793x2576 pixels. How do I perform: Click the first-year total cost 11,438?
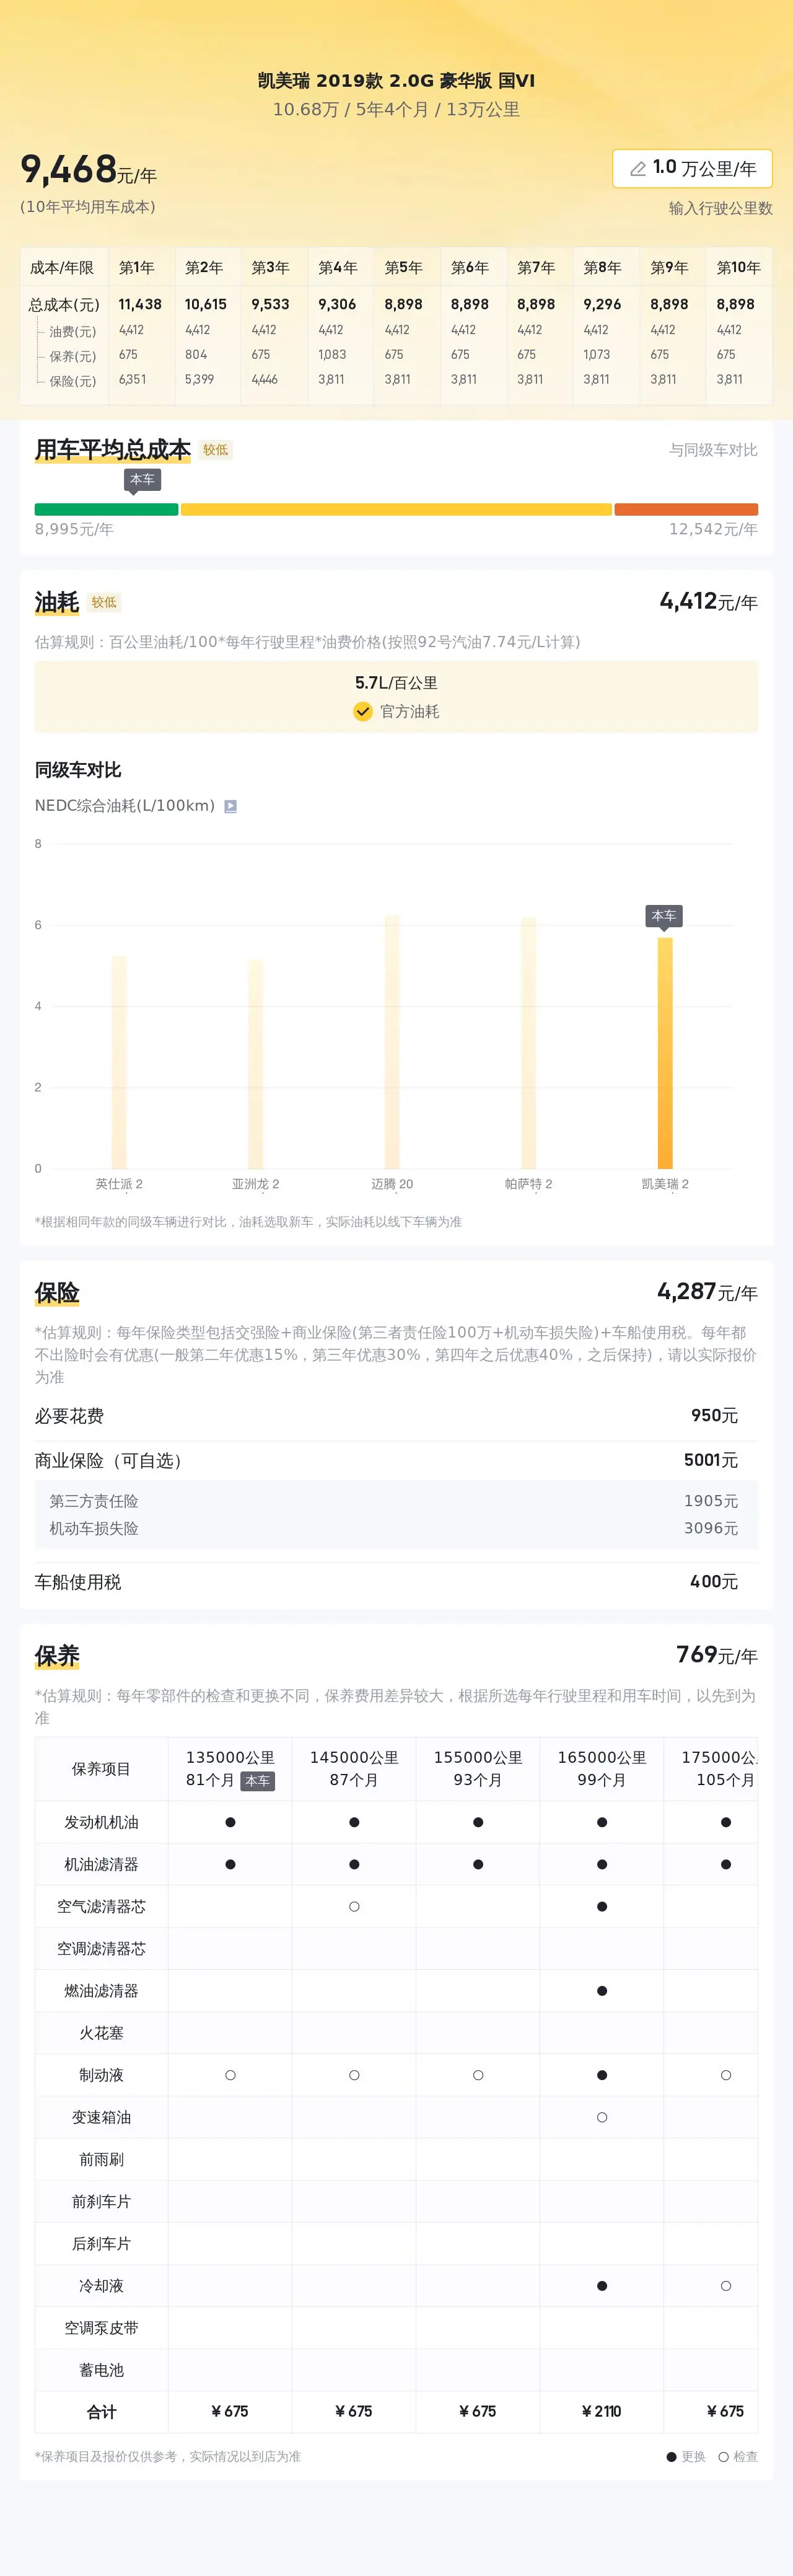(x=140, y=304)
